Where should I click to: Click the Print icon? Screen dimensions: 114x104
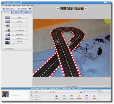[57, 97]
